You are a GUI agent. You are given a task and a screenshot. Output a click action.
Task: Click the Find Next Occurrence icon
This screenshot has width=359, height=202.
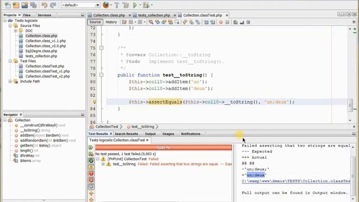click(x=164, y=22)
